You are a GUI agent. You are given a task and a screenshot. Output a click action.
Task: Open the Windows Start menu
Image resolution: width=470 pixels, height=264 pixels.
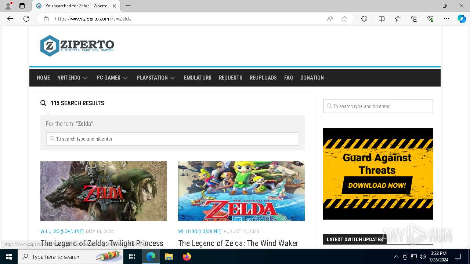click(x=9, y=257)
